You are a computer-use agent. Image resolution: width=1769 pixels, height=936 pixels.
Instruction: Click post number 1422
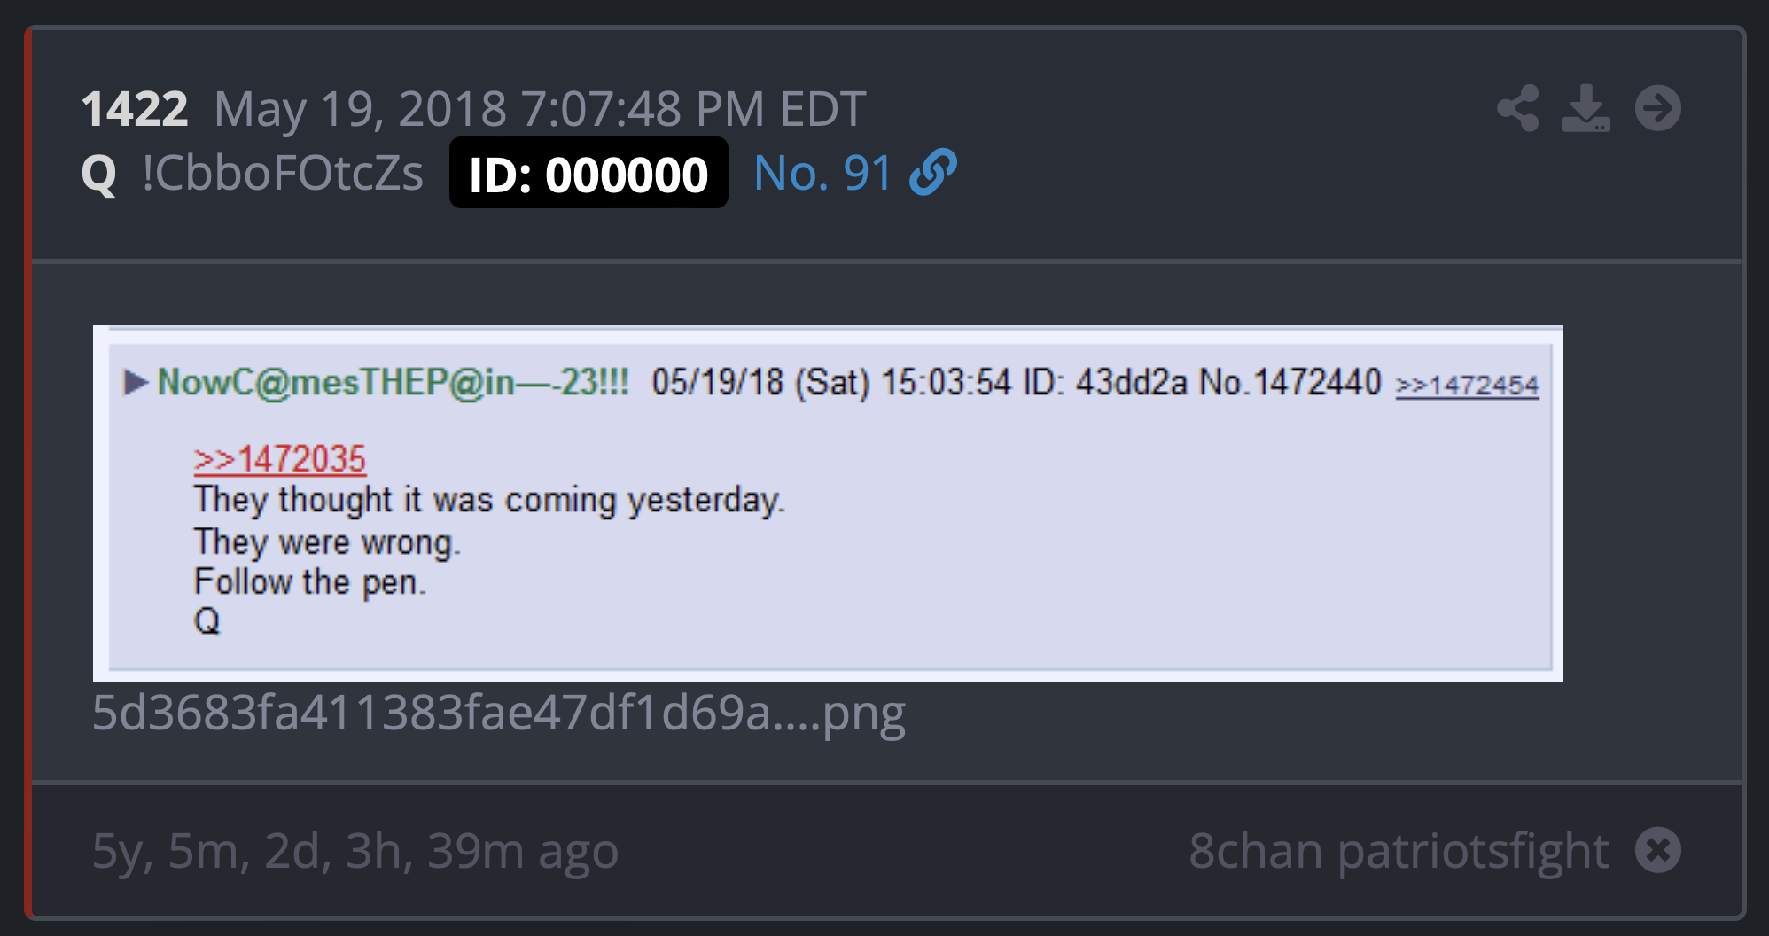[x=135, y=109]
